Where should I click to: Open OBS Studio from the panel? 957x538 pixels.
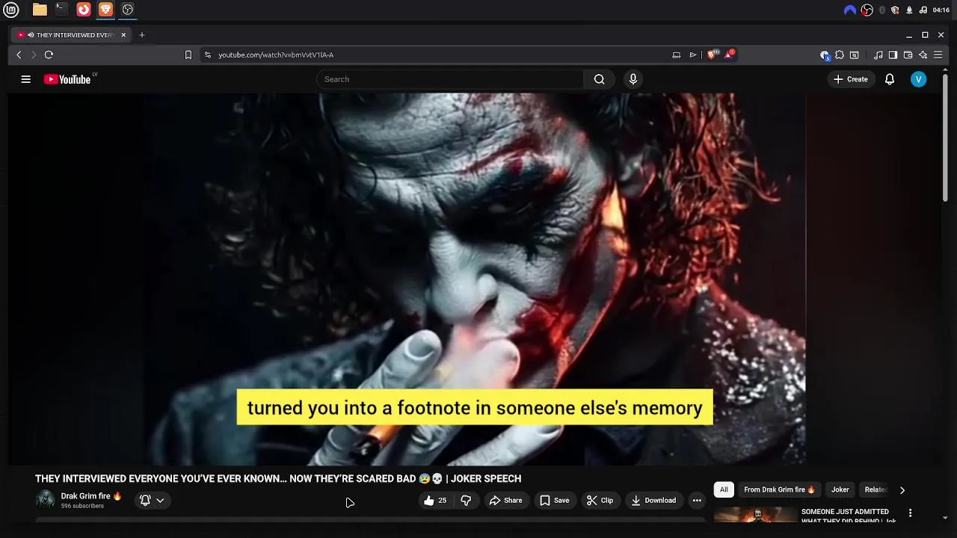(128, 10)
